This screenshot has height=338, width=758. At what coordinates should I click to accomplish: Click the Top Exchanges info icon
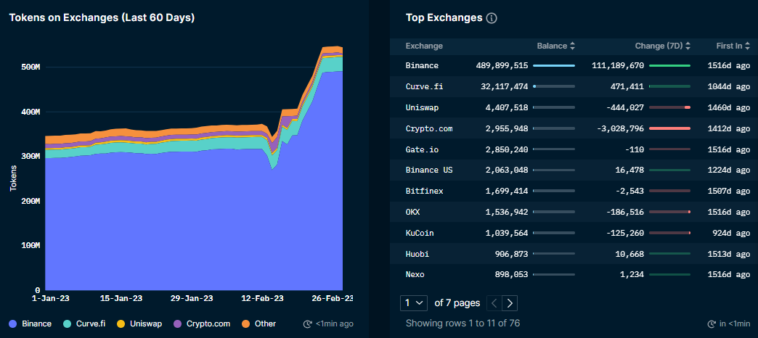(492, 18)
